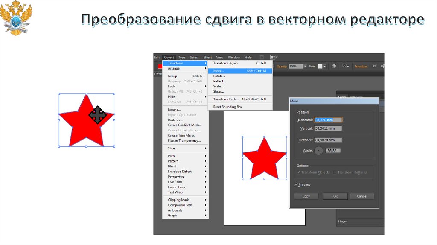Open the arrange documents dropdown arrow
Screen dimensions: 437x245
pos(277,58)
